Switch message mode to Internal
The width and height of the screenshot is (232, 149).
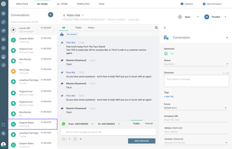tap(149, 123)
